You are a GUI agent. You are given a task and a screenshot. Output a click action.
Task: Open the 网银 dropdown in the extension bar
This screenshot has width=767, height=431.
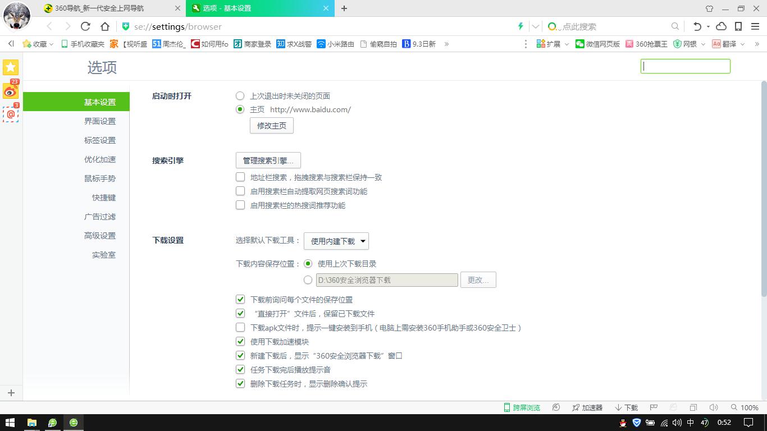coord(690,44)
